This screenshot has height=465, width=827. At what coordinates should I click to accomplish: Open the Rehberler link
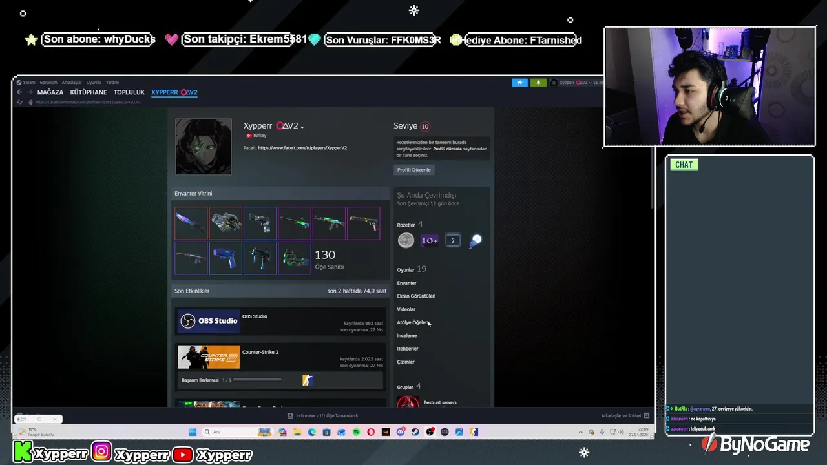(x=408, y=349)
